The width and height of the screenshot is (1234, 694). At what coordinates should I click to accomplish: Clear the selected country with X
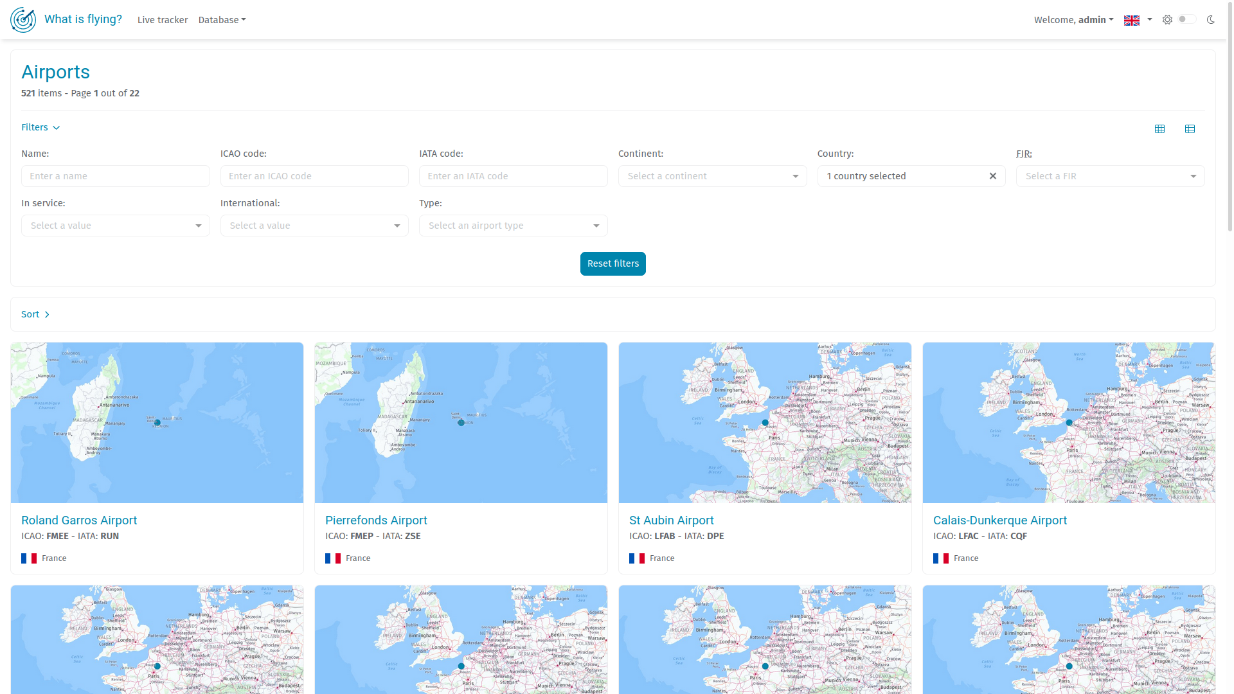992,176
